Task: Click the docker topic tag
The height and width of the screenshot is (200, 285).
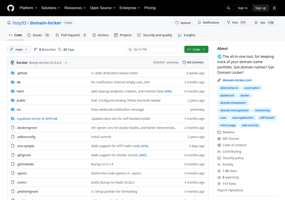Action: [x=245, y=95]
